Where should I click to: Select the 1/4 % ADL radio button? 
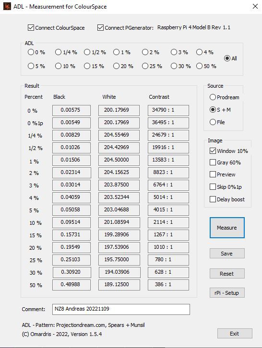coord(58,52)
